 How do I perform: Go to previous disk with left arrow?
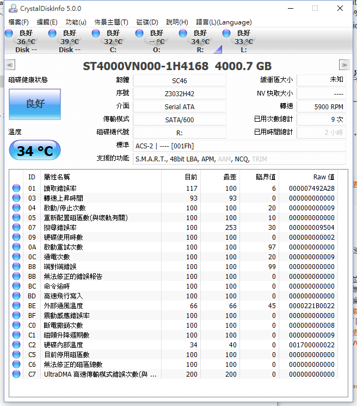tap(10, 65)
